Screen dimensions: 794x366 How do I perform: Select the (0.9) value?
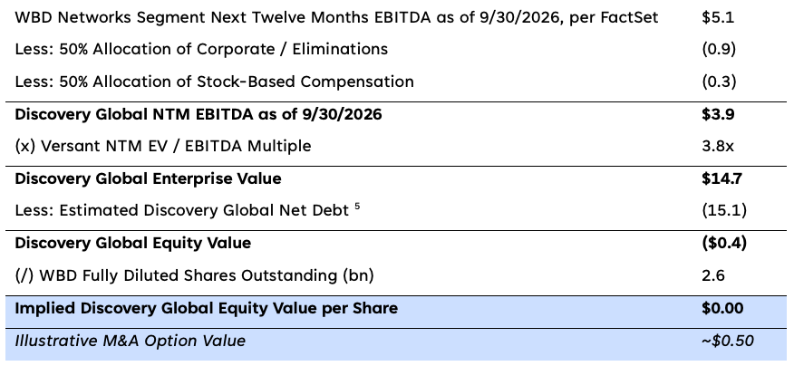tap(719, 49)
